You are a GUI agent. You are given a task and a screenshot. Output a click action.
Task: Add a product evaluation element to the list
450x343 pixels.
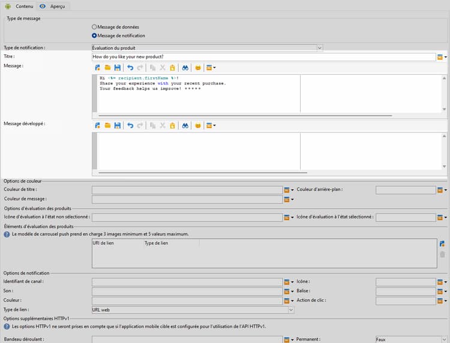click(442, 244)
